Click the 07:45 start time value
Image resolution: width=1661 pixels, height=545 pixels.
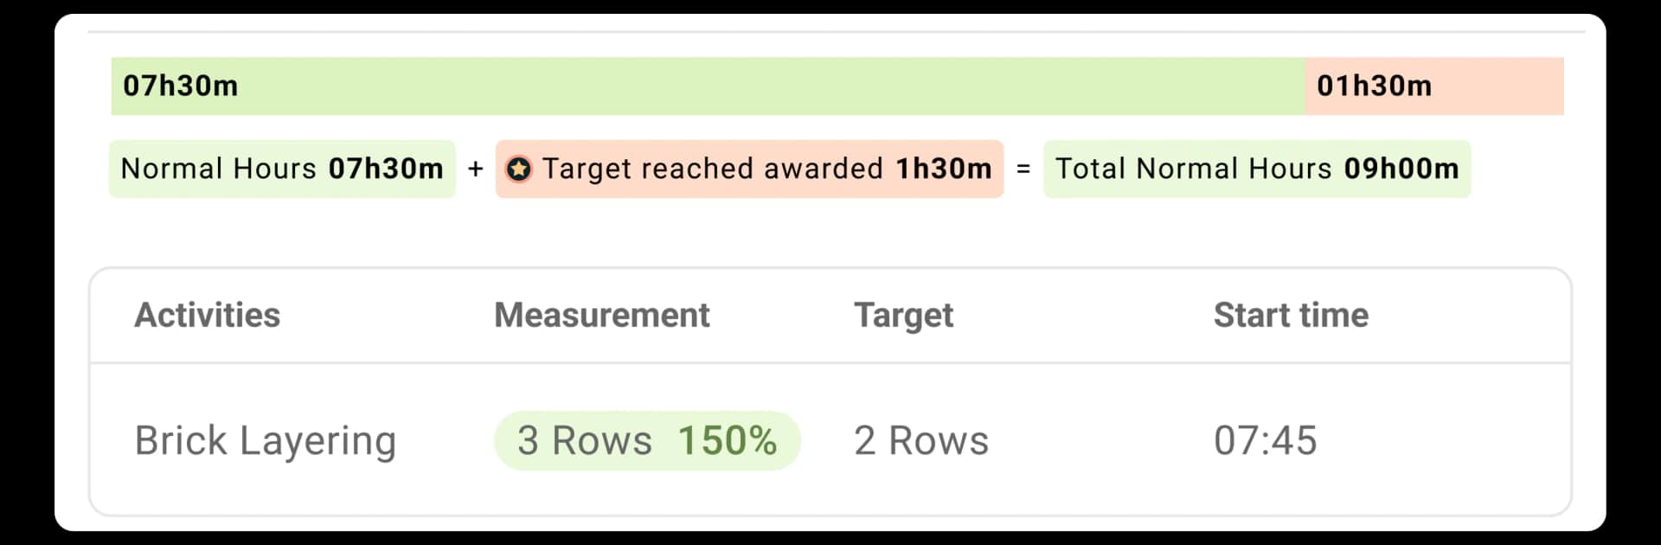[1265, 440]
